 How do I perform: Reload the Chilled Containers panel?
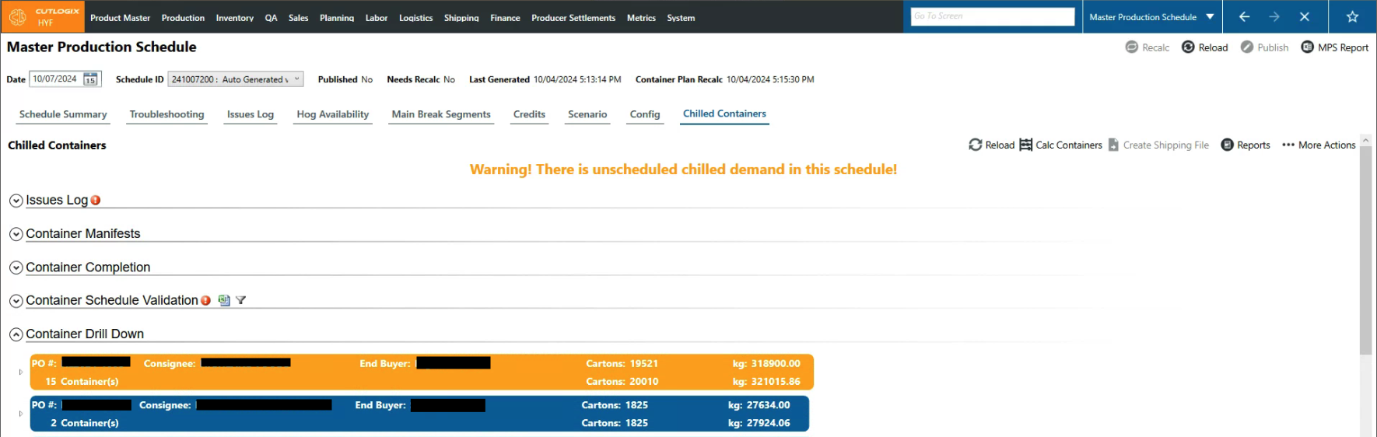tap(991, 145)
